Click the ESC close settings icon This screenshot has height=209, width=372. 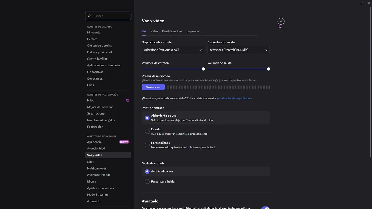coord(281,21)
